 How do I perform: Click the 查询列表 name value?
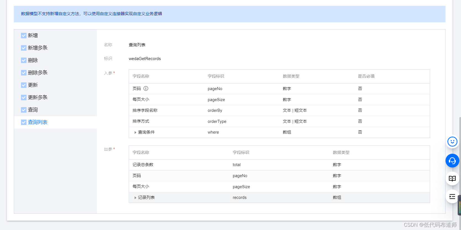pyautogui.click(x=137, y=45)
